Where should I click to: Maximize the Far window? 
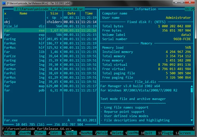182,2
